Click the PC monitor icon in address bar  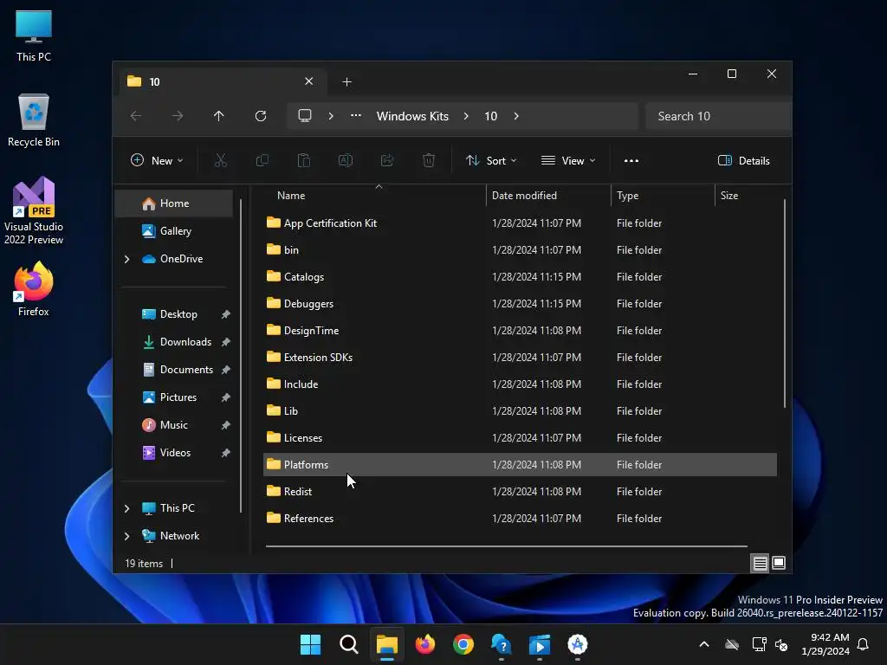click(x=305, y=116)
